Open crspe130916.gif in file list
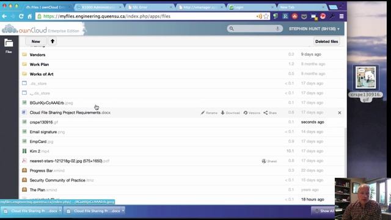The height and width of the screenshot is (220, 391). (43, 122)
